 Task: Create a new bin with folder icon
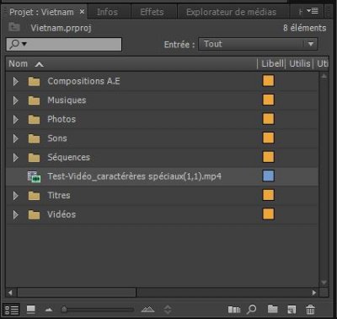pyautogui.click(x=272, y=309)
